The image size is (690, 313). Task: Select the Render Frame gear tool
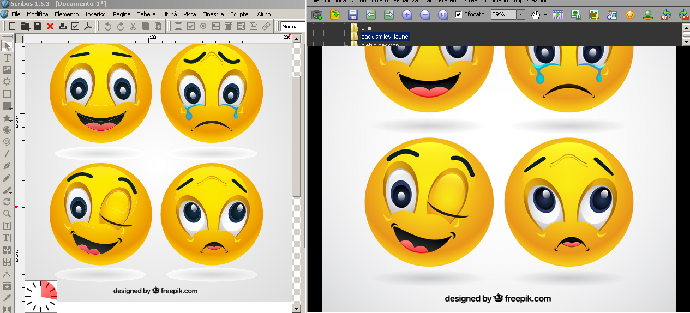click(x=7, y=82)
